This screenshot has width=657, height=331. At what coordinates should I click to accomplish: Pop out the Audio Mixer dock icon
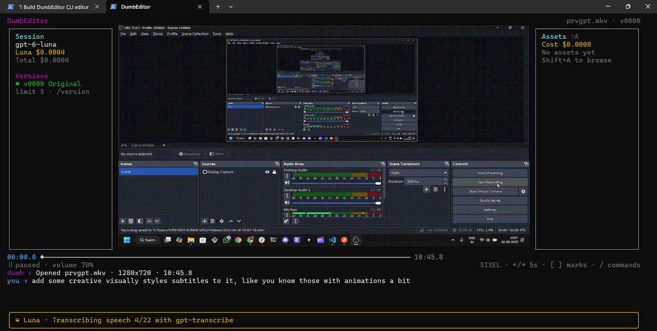click(382, 164)
